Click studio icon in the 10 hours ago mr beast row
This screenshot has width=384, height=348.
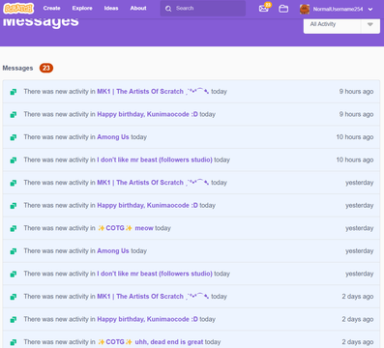click(x=14, y=159)
